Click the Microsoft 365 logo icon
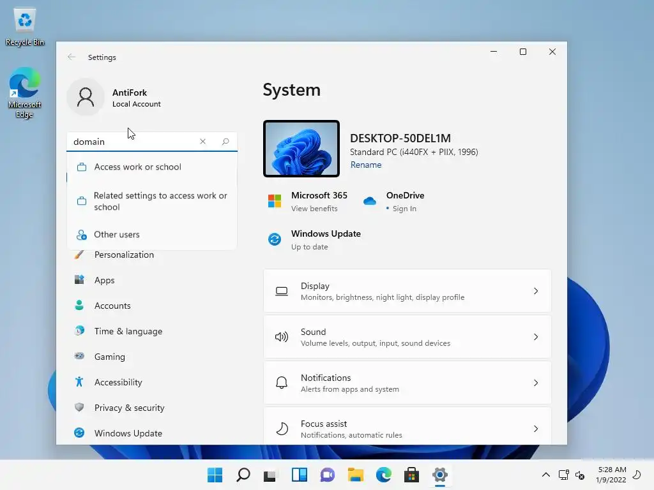654x490 pixels. tap(275, 201)
